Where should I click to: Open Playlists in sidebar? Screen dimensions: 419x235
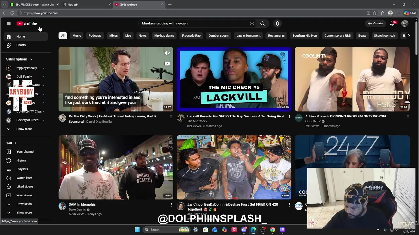click(x=25, y=169)
